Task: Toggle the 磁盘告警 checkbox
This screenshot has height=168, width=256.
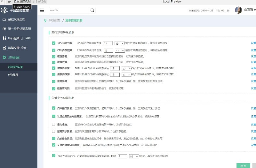Action: click(x=53, y=57)
